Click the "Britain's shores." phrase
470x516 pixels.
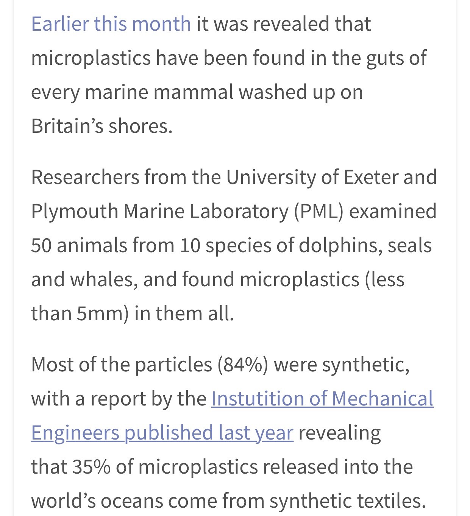101,126
